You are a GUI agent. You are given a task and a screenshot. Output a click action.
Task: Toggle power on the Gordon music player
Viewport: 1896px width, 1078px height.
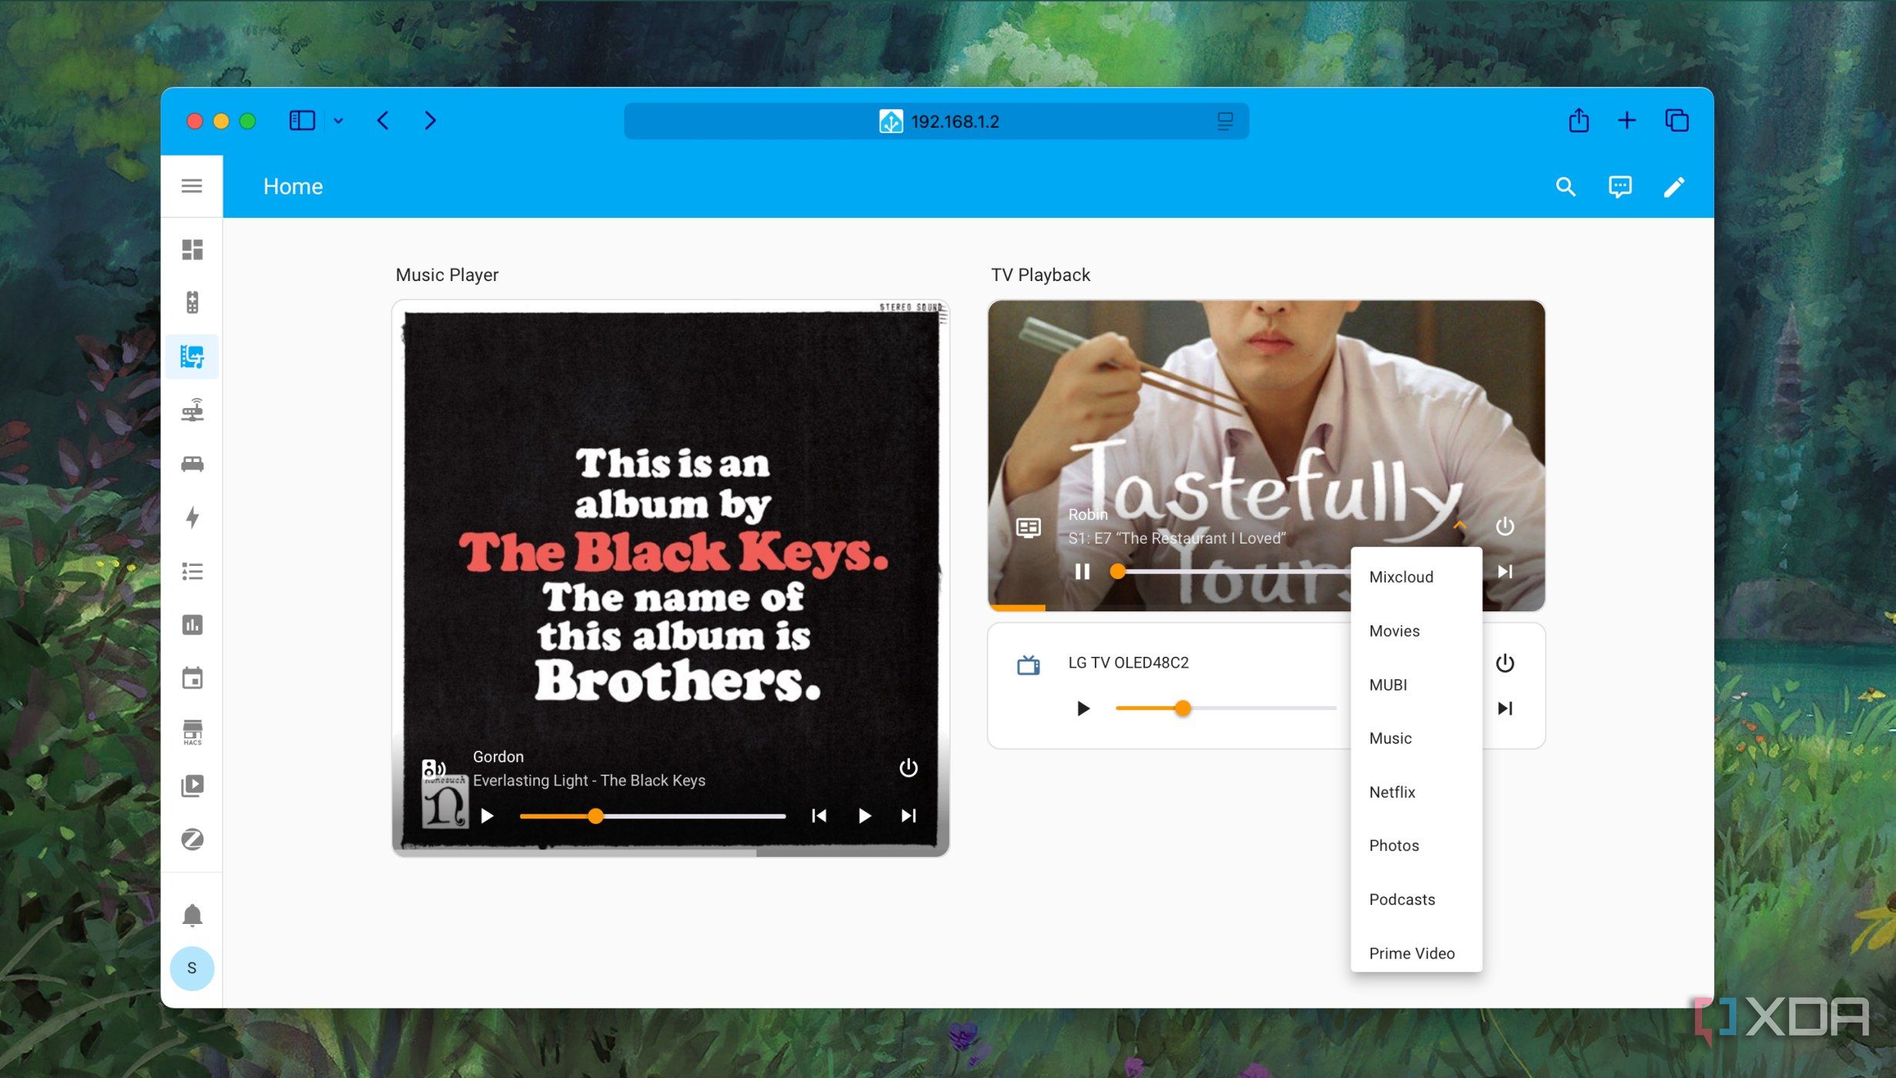908,768
